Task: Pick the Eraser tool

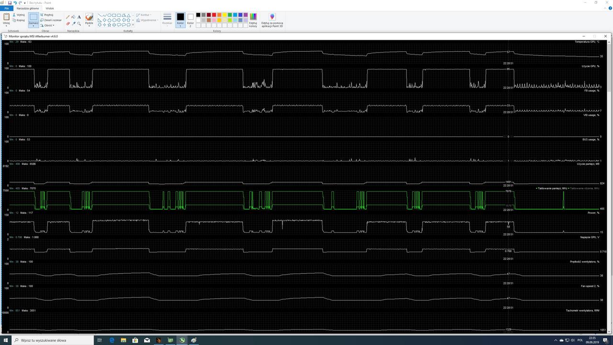Action: point(68,23)
